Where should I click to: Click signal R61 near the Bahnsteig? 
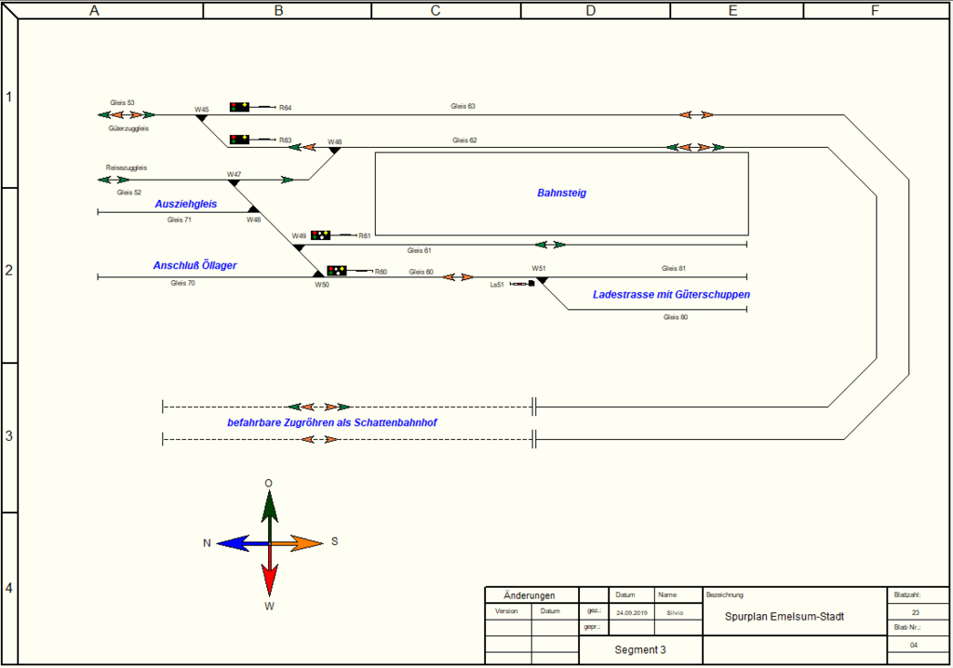point(321,235)
